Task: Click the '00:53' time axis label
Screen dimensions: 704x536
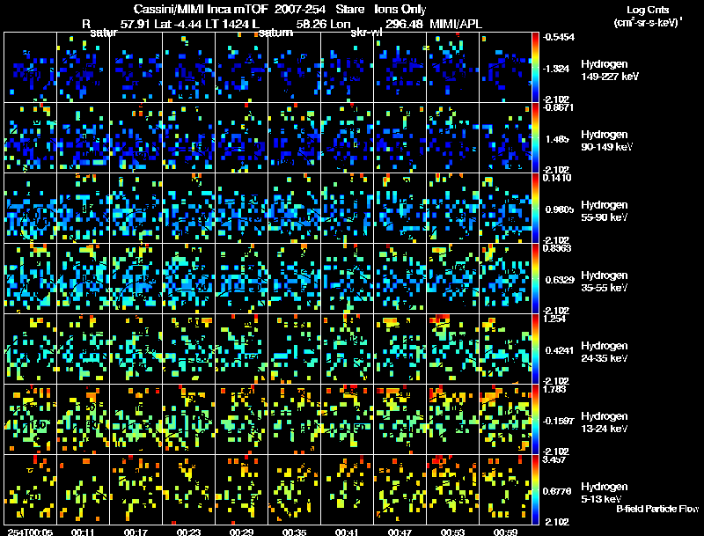Action: (x=453, y=532)
